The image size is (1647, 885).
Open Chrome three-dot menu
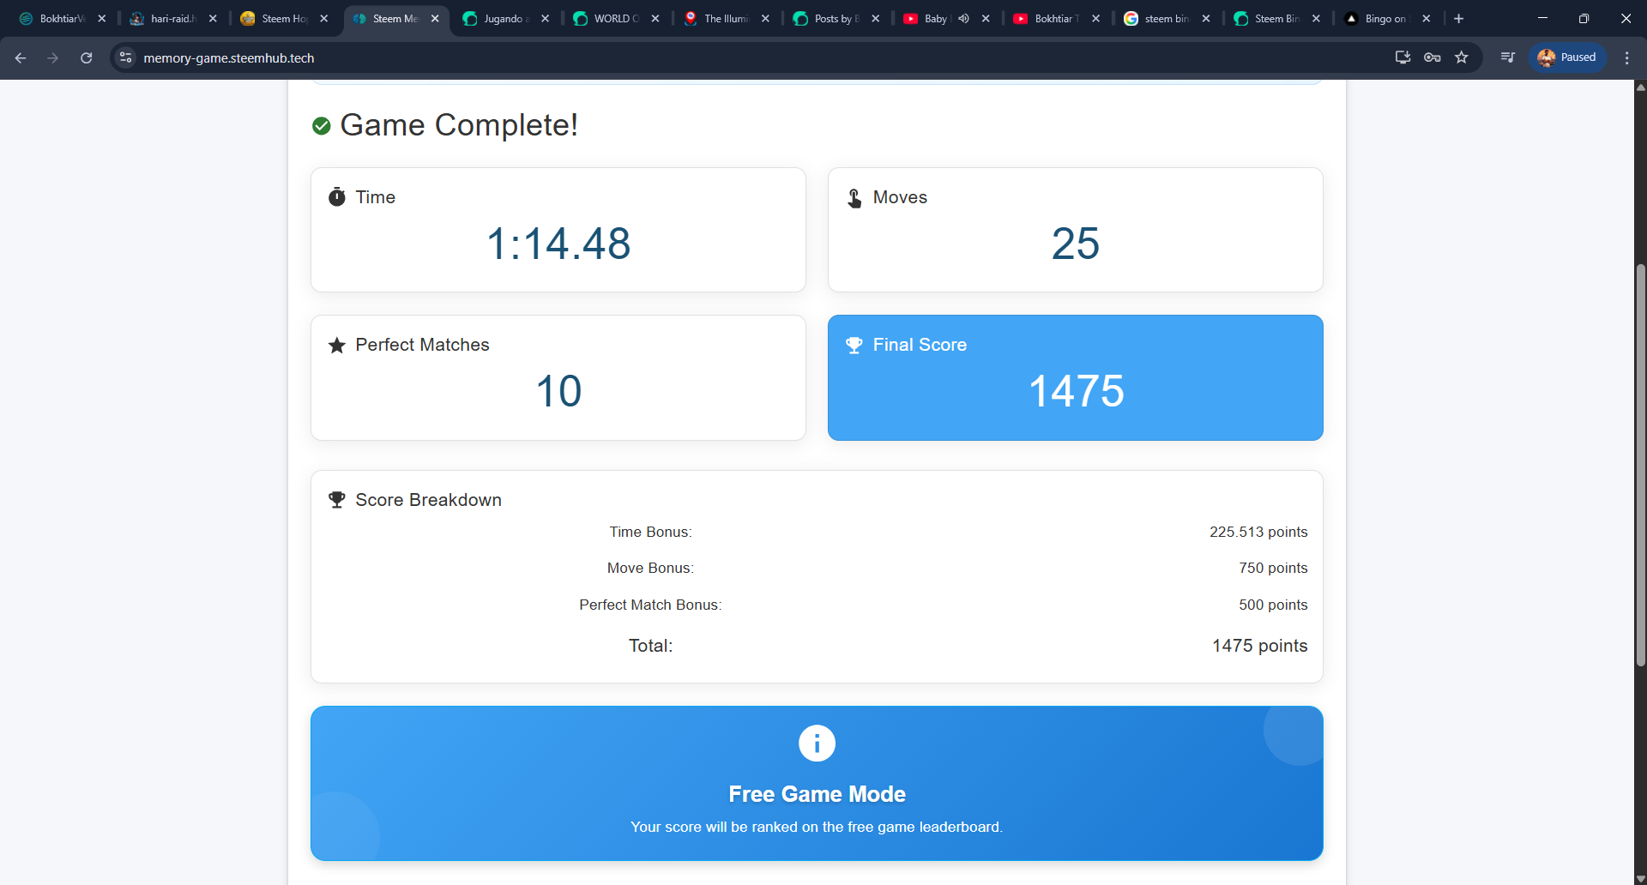[1626, 57]
